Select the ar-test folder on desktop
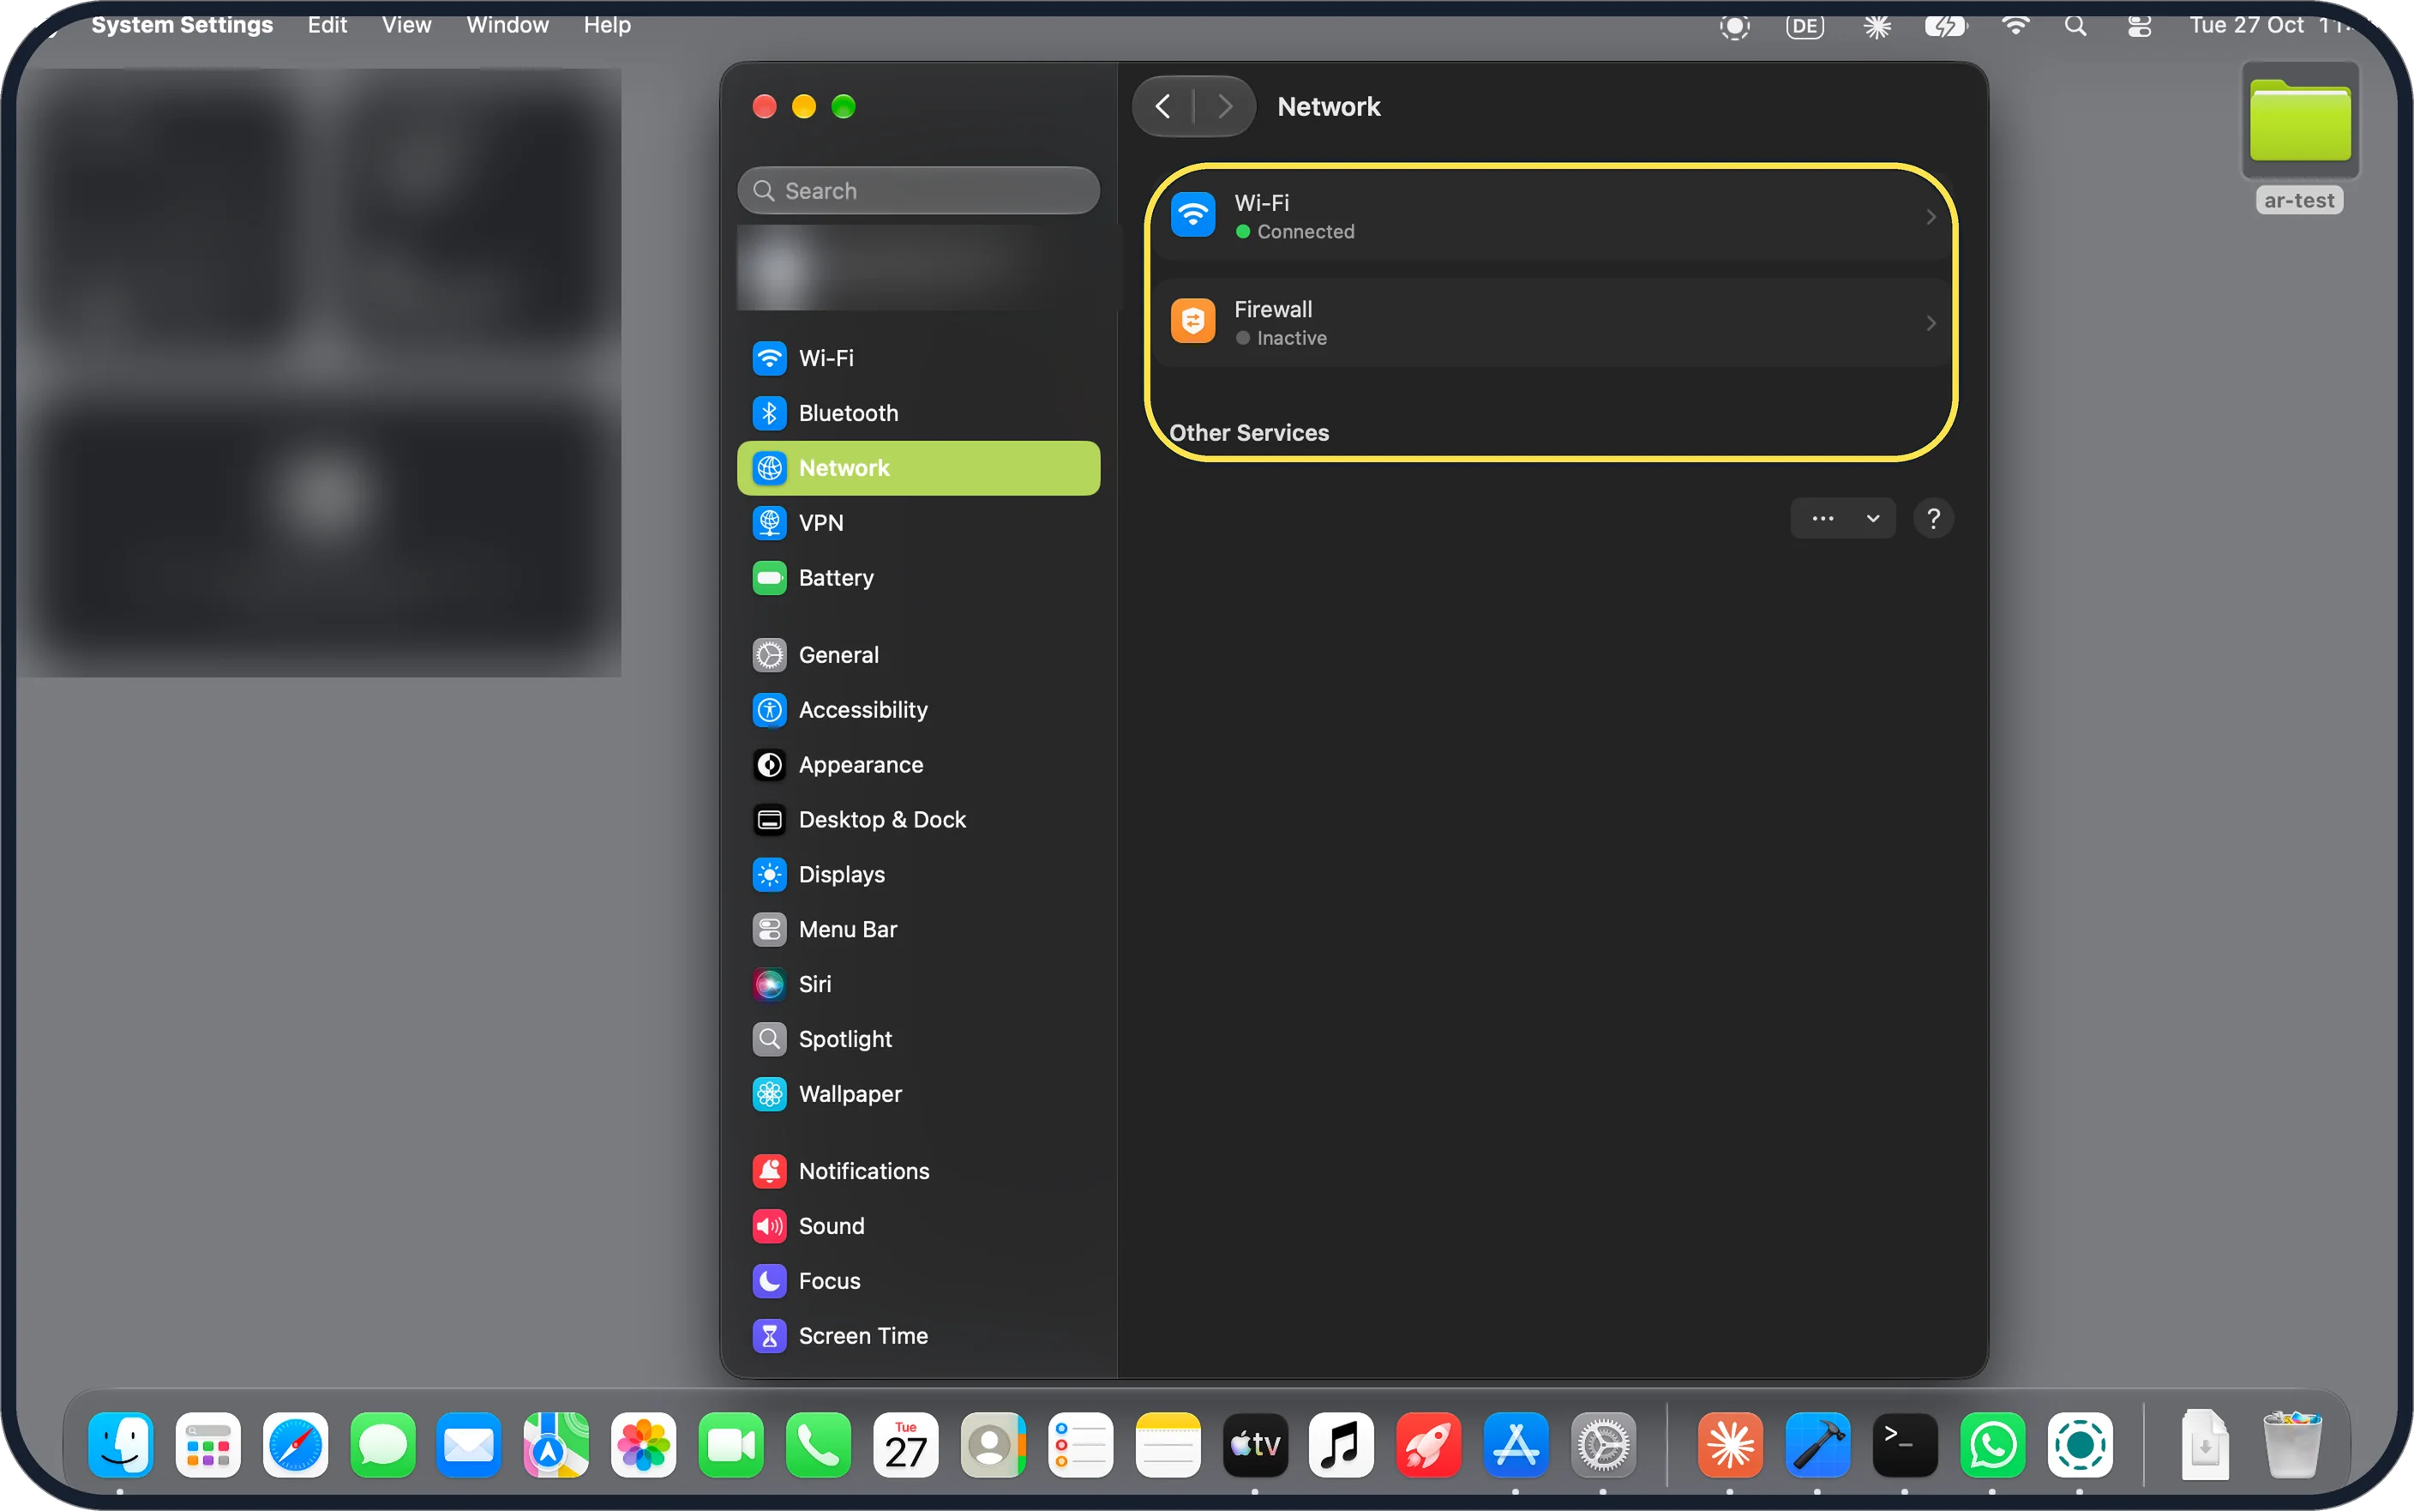The height and width of the screenshot is (1511, 2414). (x=2300, y=137)
